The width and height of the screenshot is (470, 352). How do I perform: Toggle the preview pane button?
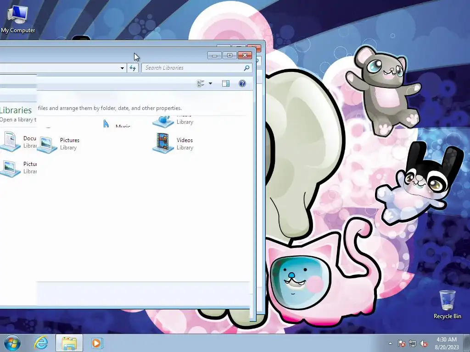pos(226,83)
